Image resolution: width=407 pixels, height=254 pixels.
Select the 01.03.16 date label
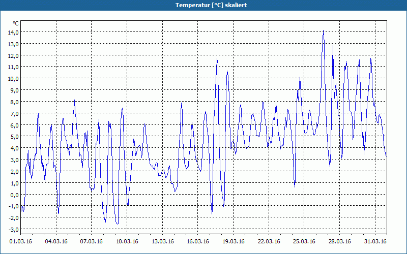point(20,241)
